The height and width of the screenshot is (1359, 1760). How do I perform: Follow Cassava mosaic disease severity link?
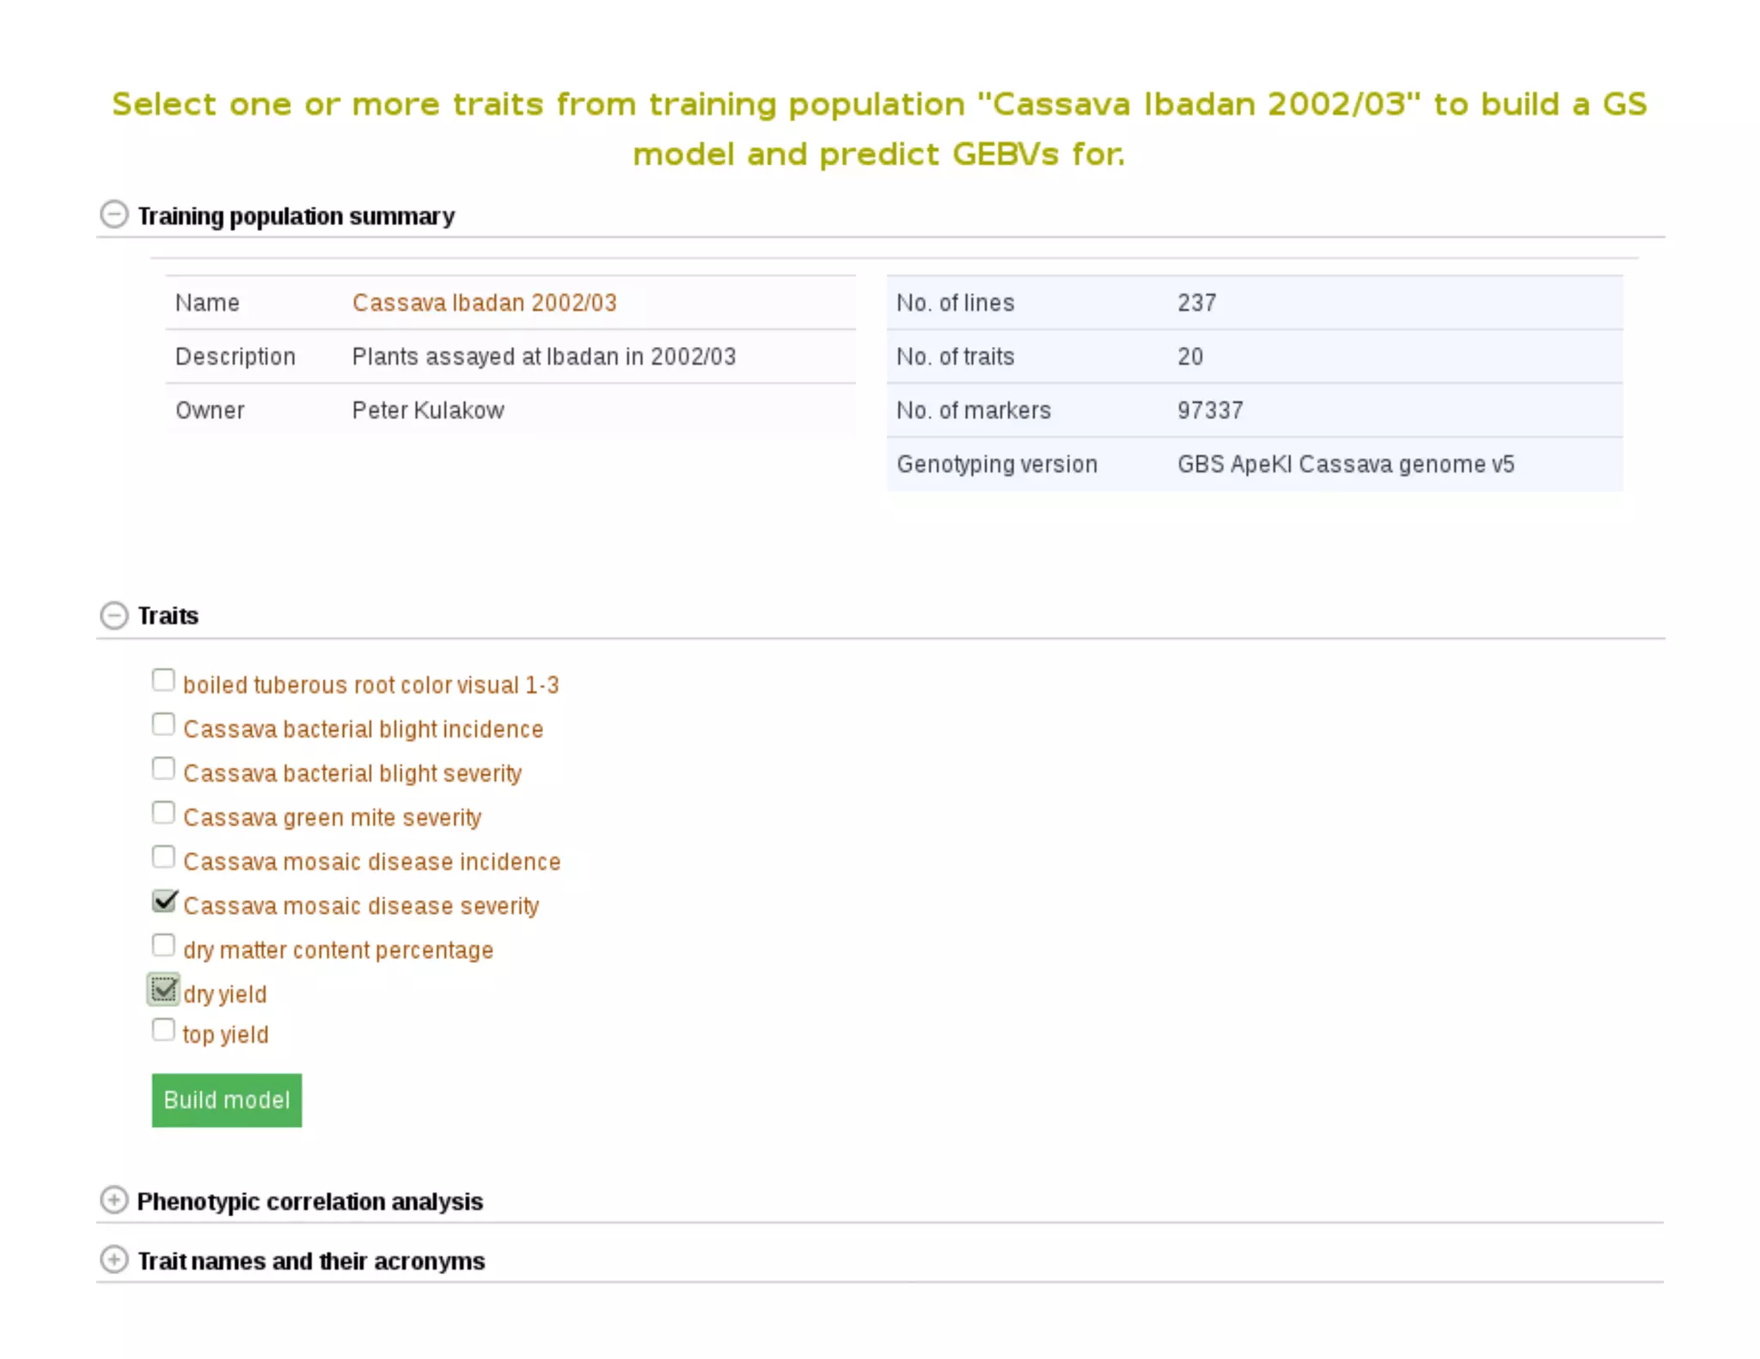(x=361, y=905)
